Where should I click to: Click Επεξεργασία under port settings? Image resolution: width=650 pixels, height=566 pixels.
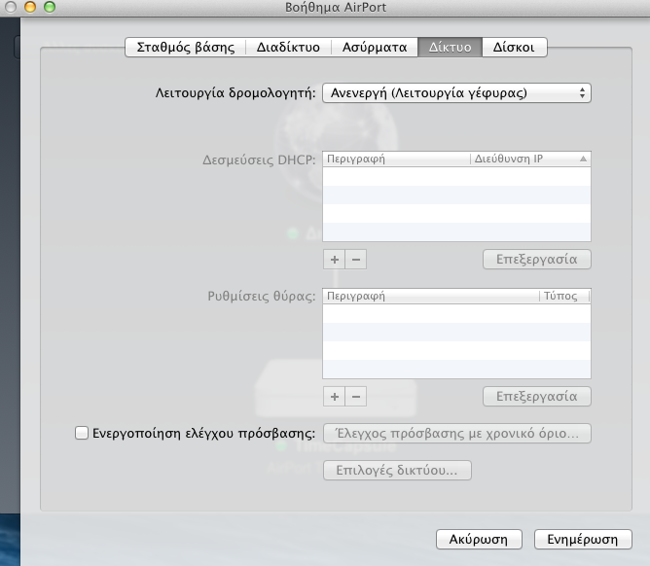pyautogui.click(x=537, y=396)
